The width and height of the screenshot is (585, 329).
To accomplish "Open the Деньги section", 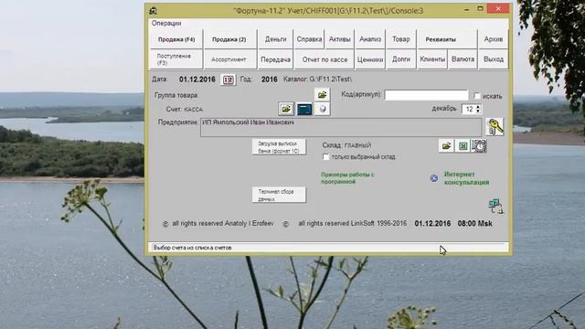I will pyautogui.click(x=276, y=39).
